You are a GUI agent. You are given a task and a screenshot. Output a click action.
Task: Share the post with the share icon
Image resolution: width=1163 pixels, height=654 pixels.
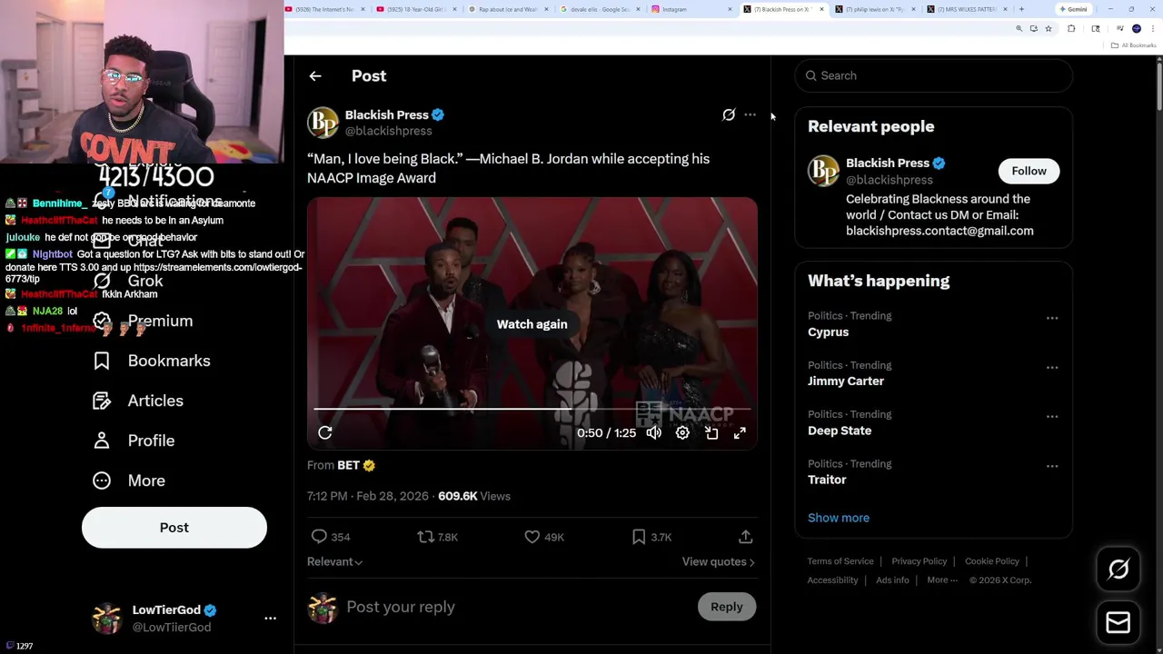click(x=745, y=537)
